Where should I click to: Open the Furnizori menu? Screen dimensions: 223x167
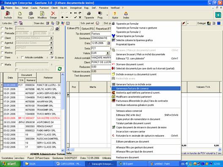(44, 8)
